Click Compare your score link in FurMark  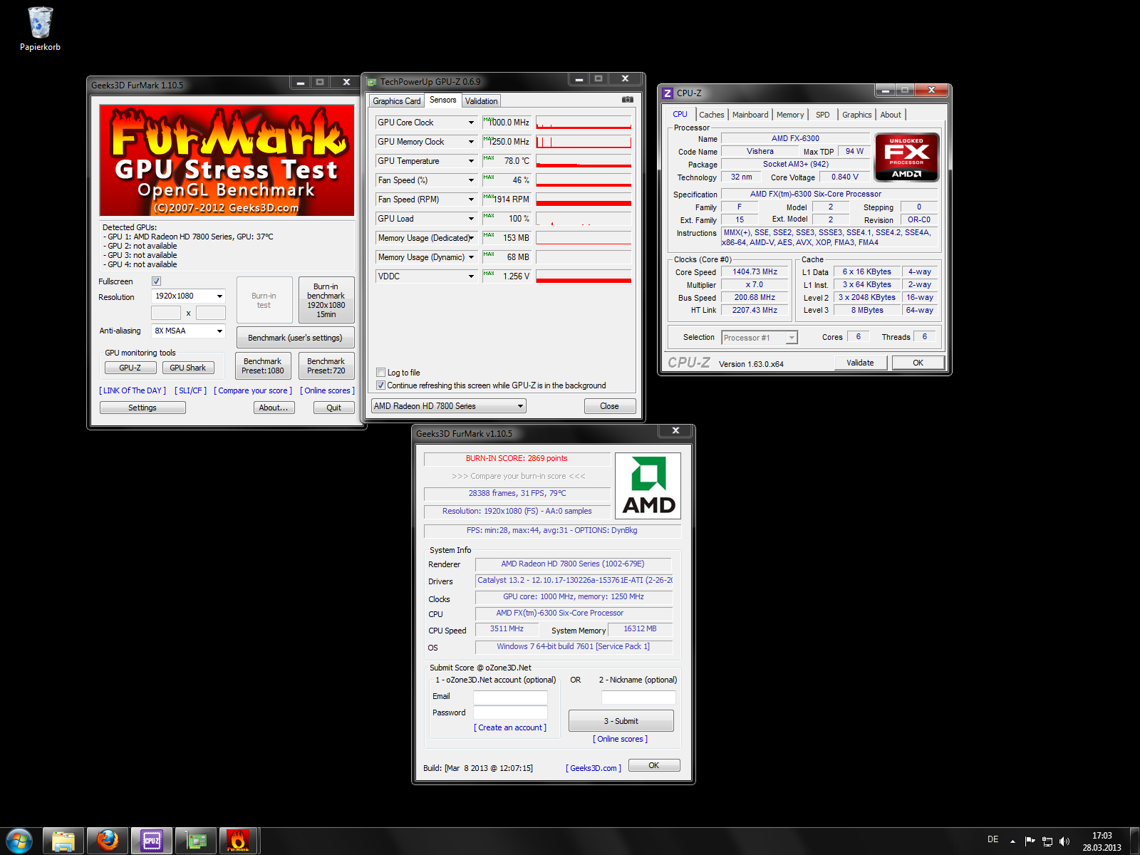click(253, 390)
